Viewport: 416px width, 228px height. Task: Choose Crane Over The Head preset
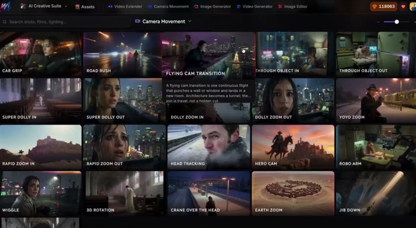[x=208, y=193]
